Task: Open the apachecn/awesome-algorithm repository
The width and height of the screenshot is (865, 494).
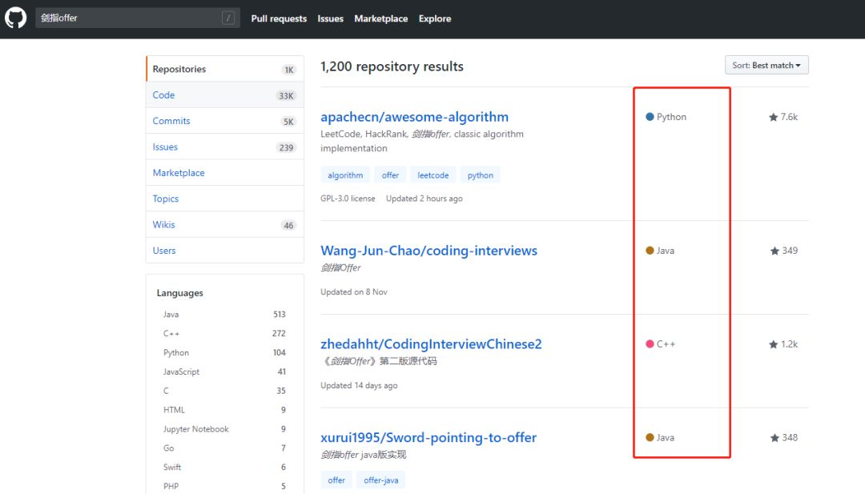Action: [414, 117]
